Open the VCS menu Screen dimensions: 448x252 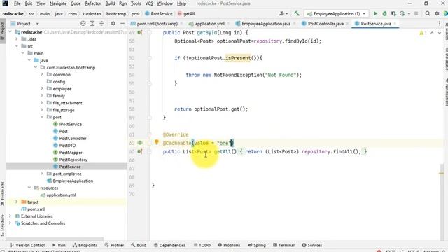(x=149, y=3)
